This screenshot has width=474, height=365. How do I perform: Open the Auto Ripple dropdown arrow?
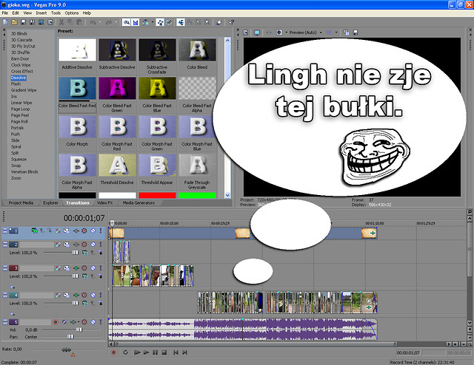tap(153, 22)
